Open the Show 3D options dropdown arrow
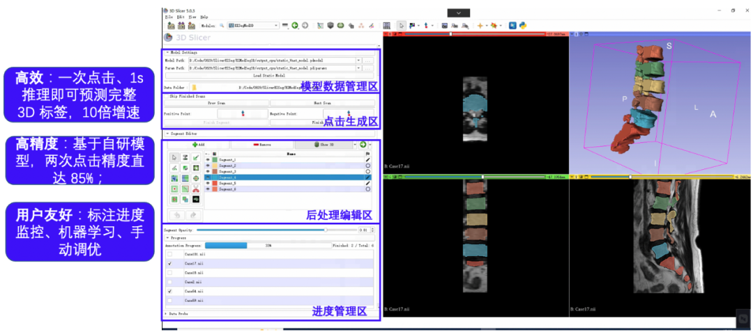This screenshot has height=332, width=753. (356, 144)
